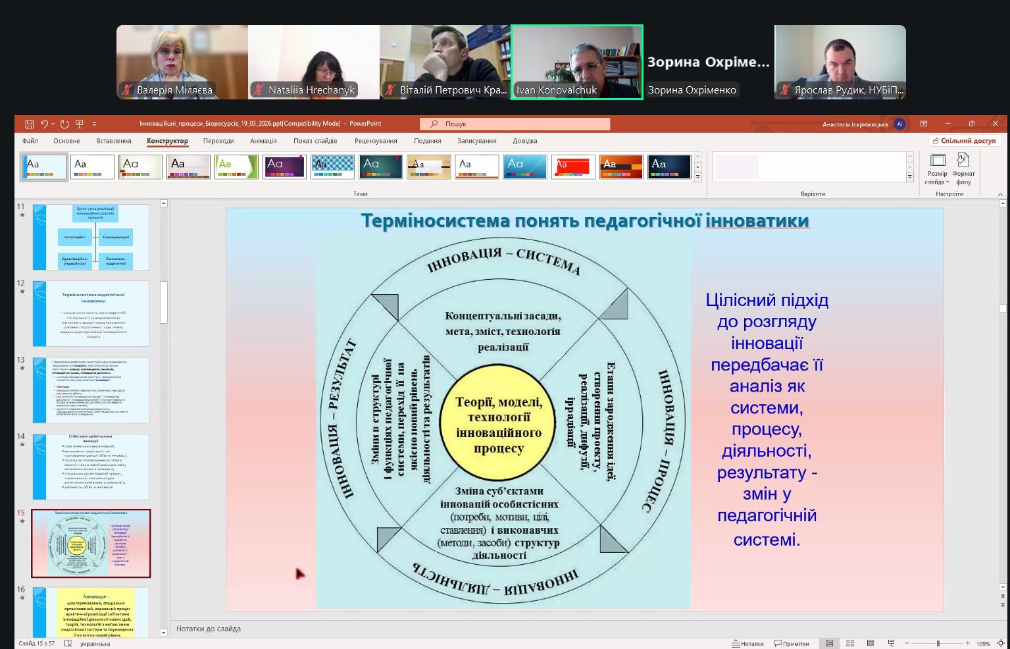Show next row of themes in gallery
The height and width of the screenshot is (649, 1010).
697,167
